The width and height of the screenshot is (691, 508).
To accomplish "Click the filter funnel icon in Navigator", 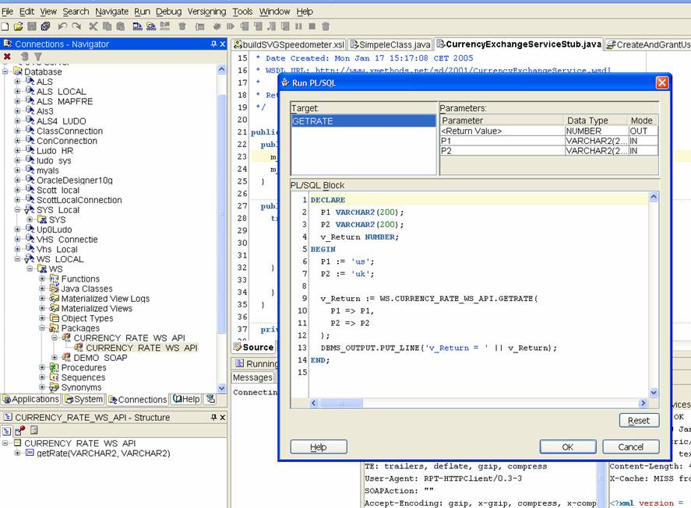I will pos(37,57).
